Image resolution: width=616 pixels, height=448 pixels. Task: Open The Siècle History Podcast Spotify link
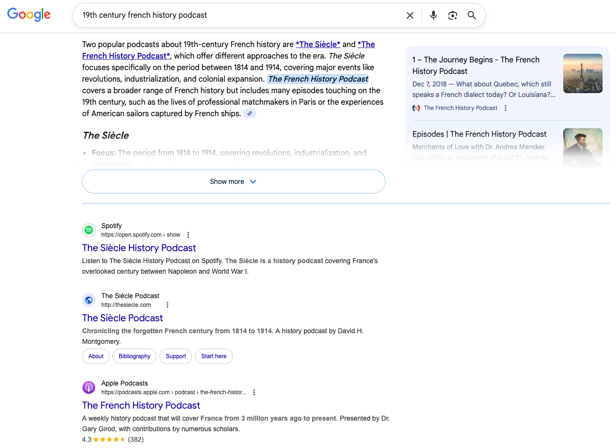(x=139, y=248)
